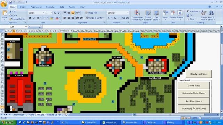
Task: Switch to CamStudio in the taskbar
Action: (151, 122)
